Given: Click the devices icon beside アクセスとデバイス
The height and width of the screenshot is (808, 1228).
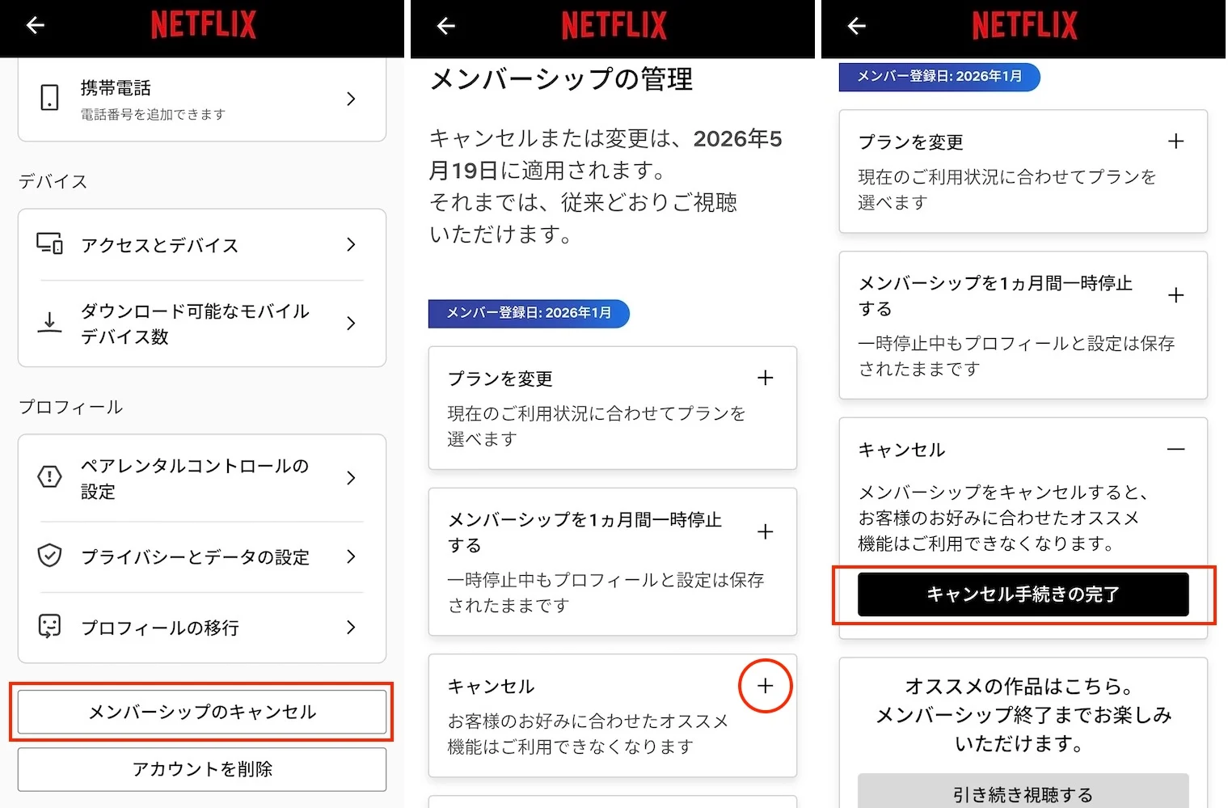Looking at the screenshot, I should 49,243.
